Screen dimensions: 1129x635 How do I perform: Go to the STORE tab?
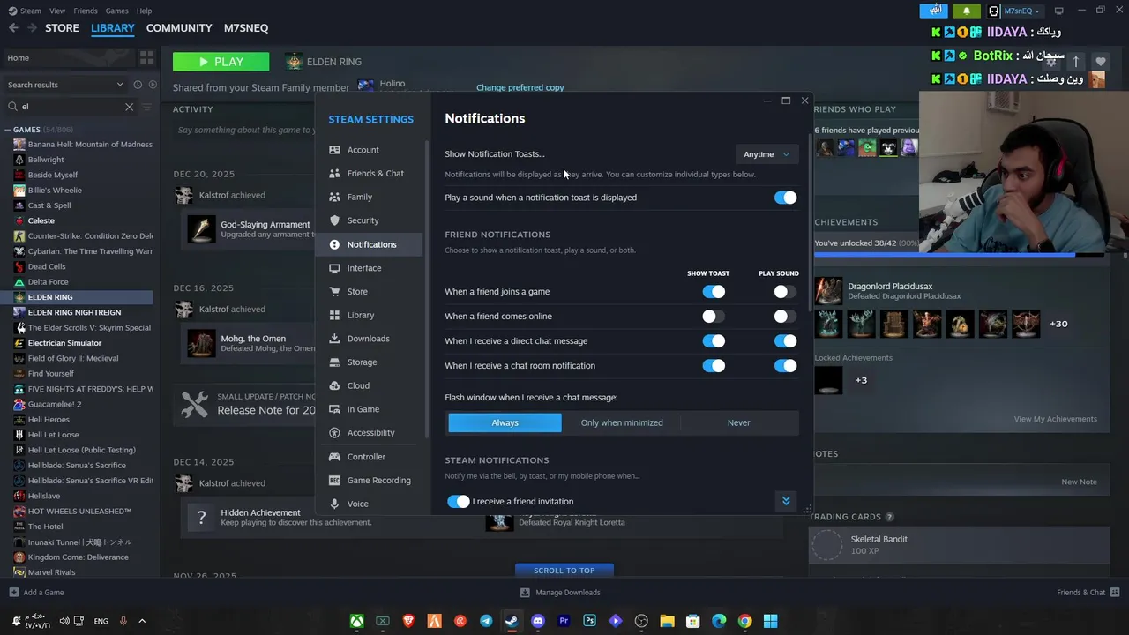pyautogui.click(x=62, y=28)
